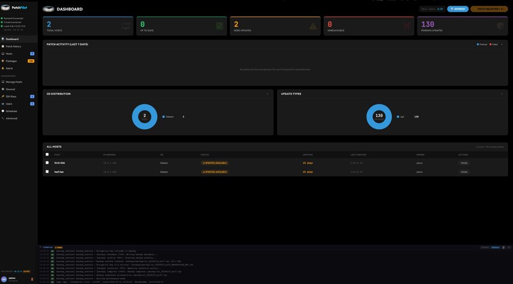Click the Backend Connected status line
The height and width of the screenshot is (284, 513).
pos(12,18)
